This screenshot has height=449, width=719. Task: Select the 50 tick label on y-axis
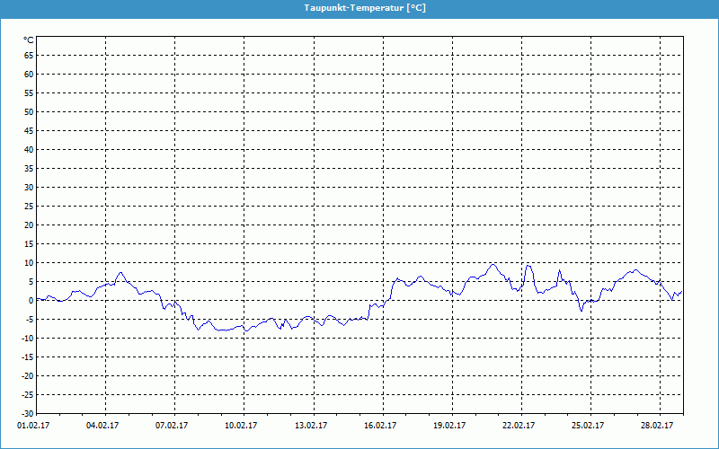[x=28, y=112]
